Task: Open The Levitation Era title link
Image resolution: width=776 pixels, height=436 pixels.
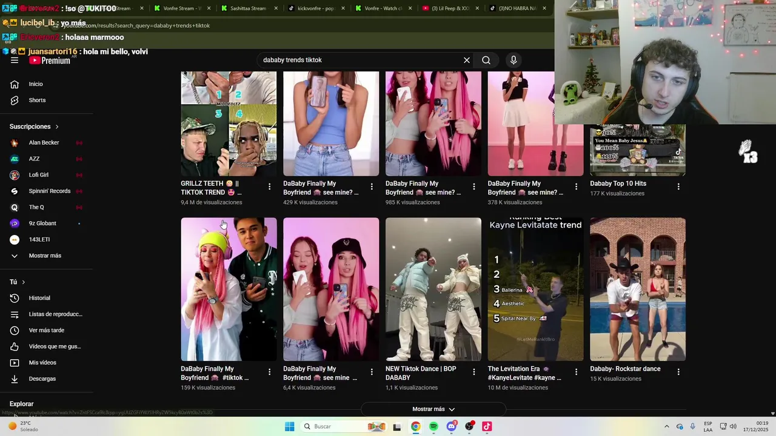Action: point(524,373)
